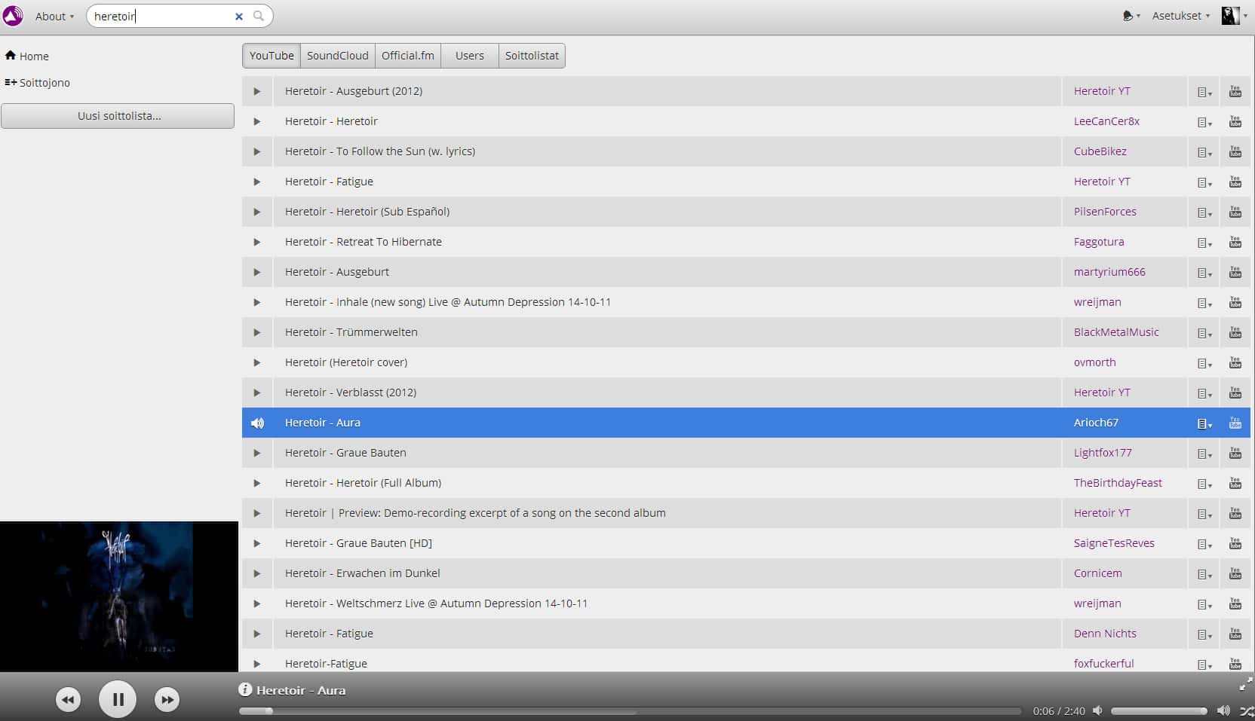Viewport: 1255px width, 721px height.
Task: Play Heretoir - Trümmerwelten track
Action: (x=257, y=332)
